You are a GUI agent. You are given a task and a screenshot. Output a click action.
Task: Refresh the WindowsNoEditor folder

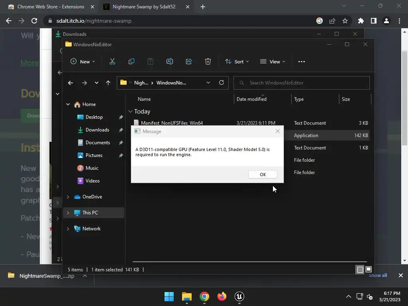pyautogui.click(x=222, y=82)
